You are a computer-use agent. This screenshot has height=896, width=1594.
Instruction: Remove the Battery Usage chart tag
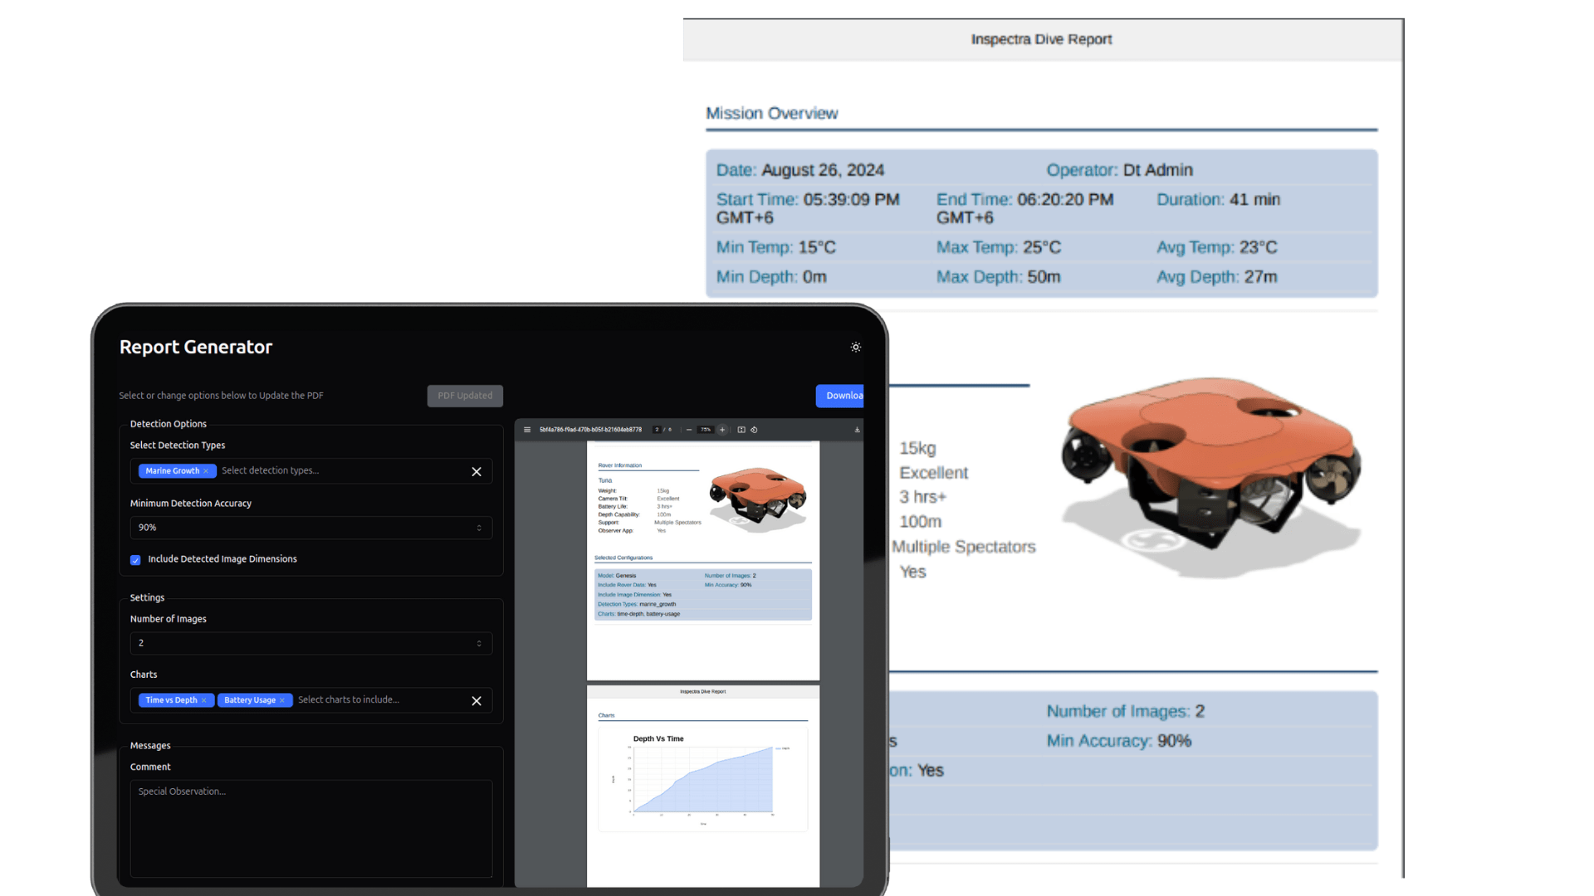click(x=282, y=701)
